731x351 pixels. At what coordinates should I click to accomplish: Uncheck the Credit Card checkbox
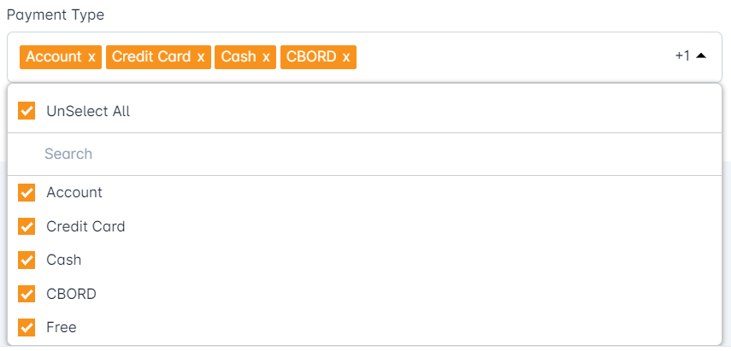click(x=27, y=226)
